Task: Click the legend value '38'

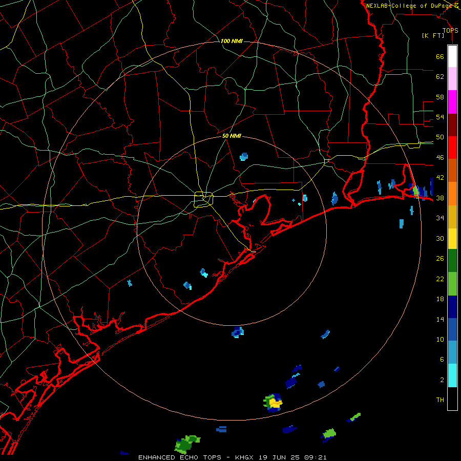Action: [440, 198]
